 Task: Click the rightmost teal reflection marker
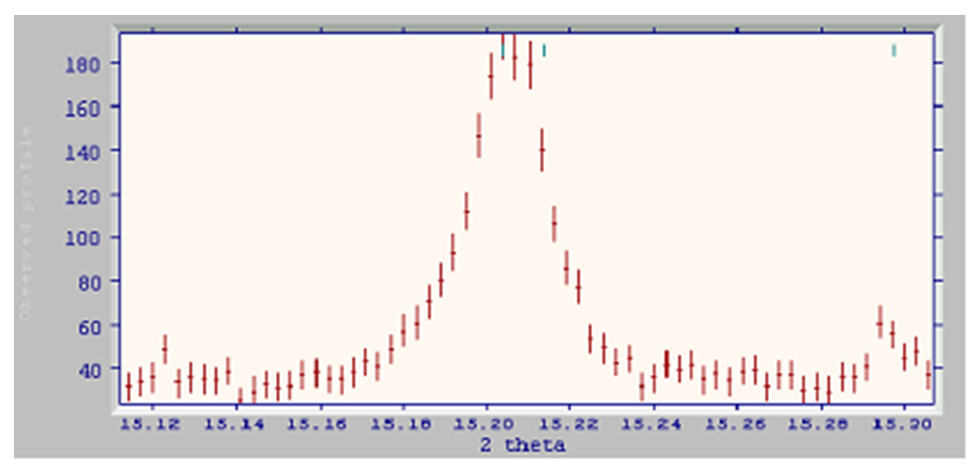click(x=894, y=51)
